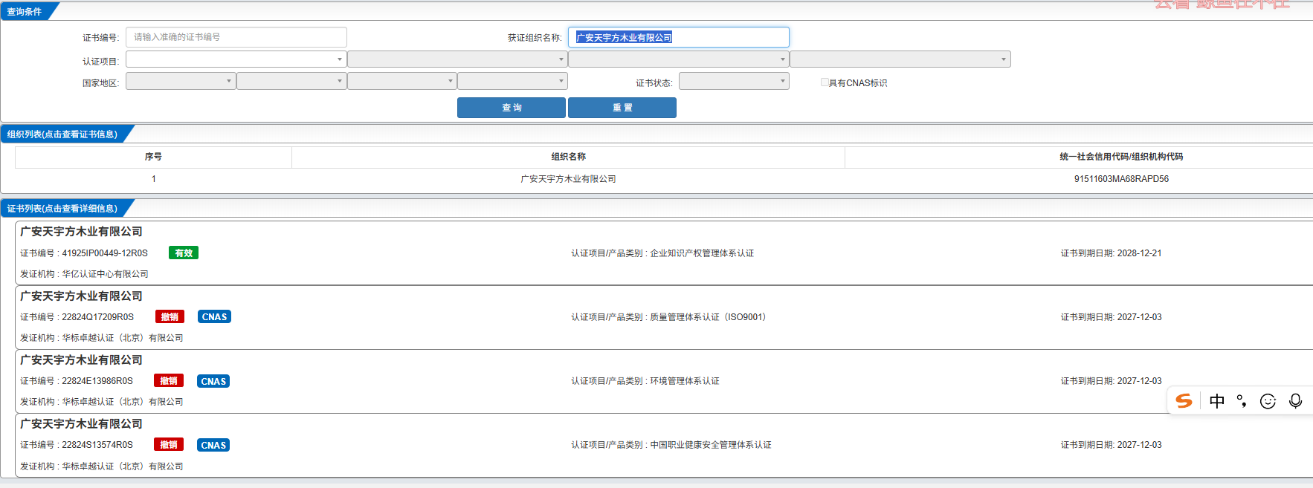Click red 撤销 badge on certificate 22824E13986R0S

[x=169, y=381]
